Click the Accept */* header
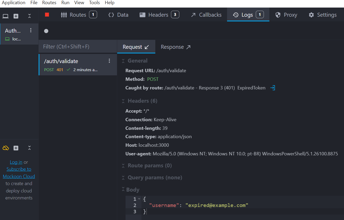Image resolution: width=344 pixels, height=220 pixels. point(137,111)
